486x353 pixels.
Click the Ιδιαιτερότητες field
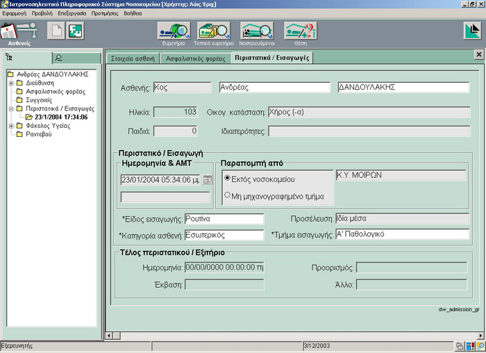tap(369, 131)
